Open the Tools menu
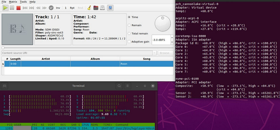This screenshot has height=130, width=280. [x=23, y=2]
